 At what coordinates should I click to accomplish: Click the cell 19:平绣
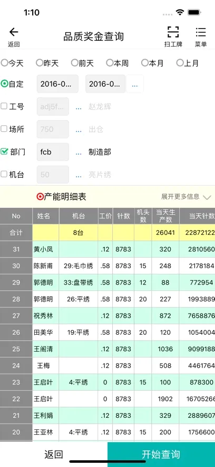pos(79,332)
